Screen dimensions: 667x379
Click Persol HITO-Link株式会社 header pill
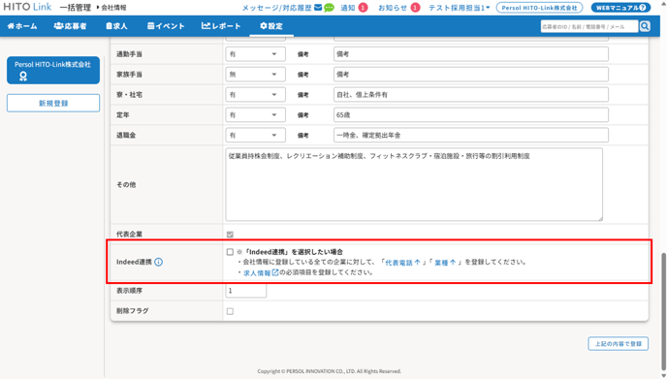(539, 8)
